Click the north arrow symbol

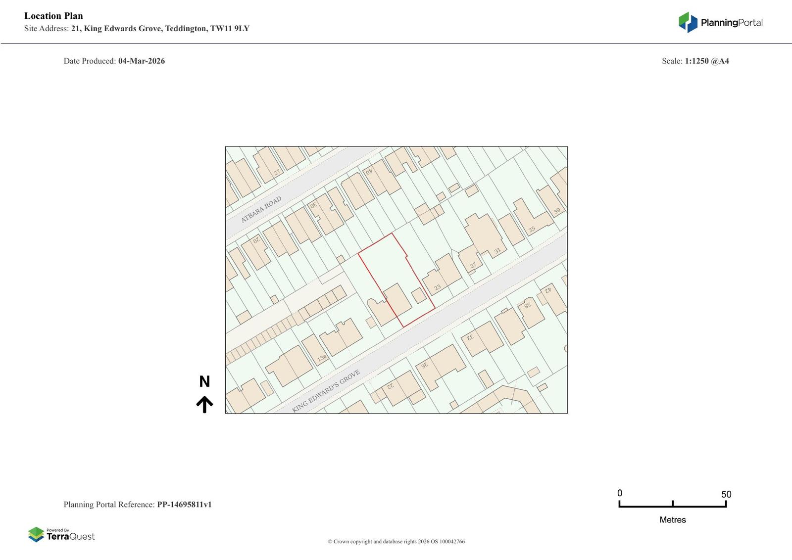click(x=204, y=404)
